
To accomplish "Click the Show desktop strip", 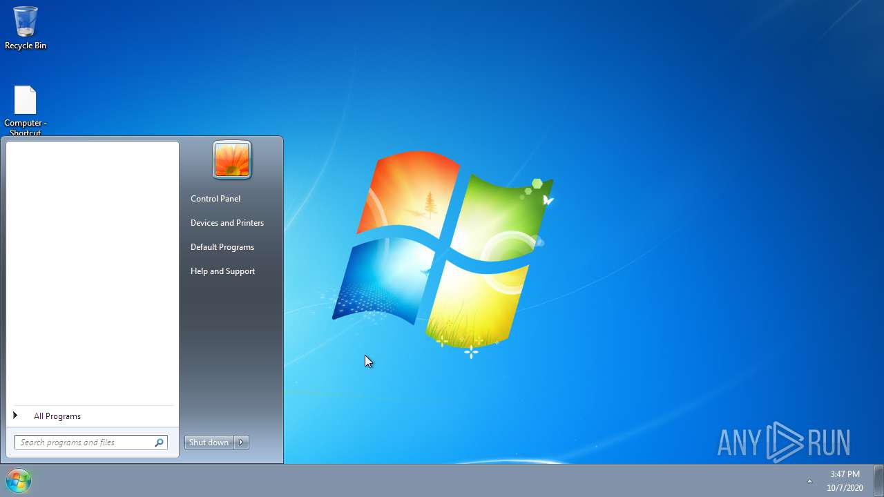I will click(x=878, y=480).
